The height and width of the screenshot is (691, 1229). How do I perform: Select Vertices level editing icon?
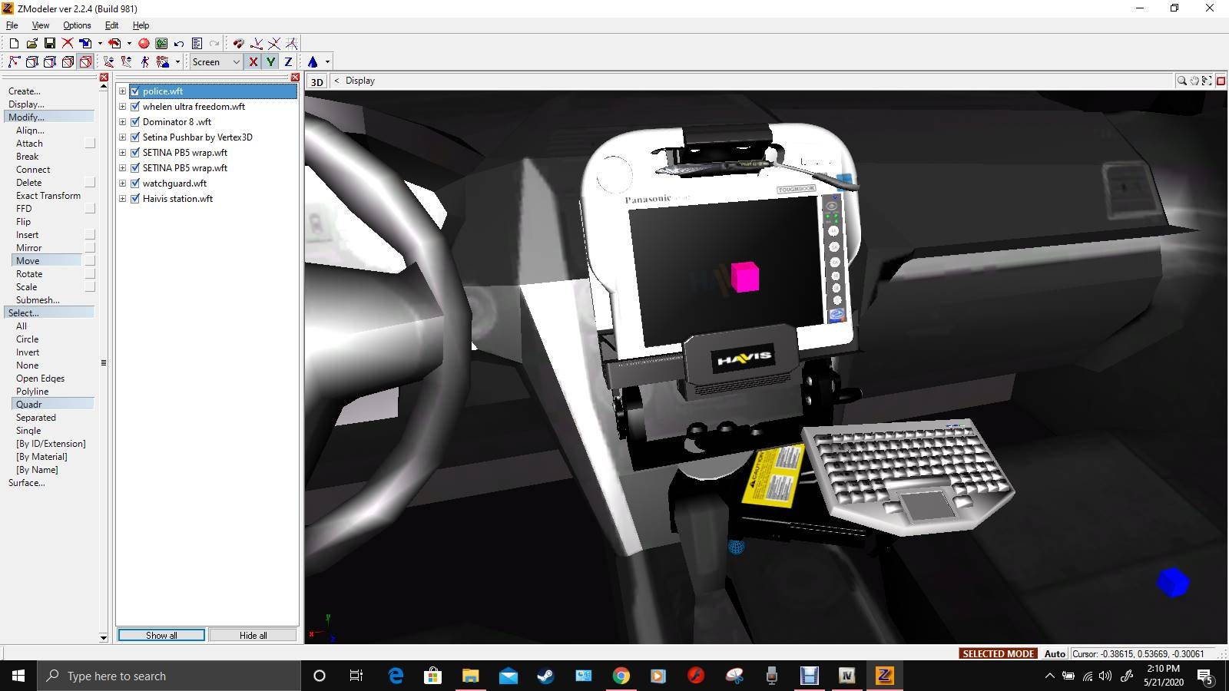coord(14,62)
